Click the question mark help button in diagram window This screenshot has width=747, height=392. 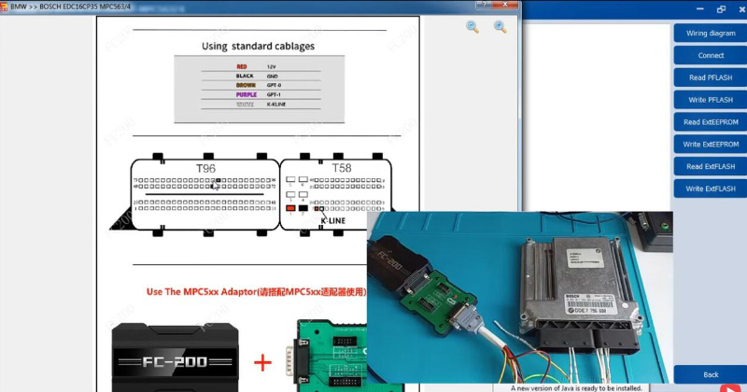(x=484, y=5)
